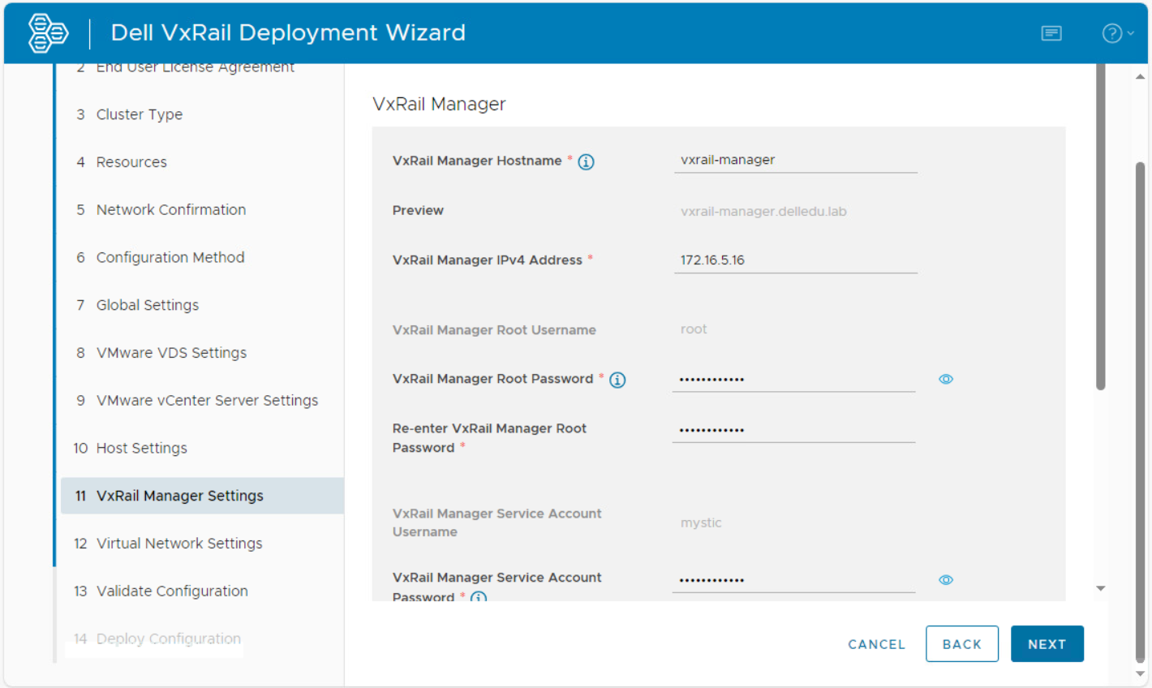Click info icon next to VxRail Manager Root Password
1152x688 pixels.
(x=617, y=379)
